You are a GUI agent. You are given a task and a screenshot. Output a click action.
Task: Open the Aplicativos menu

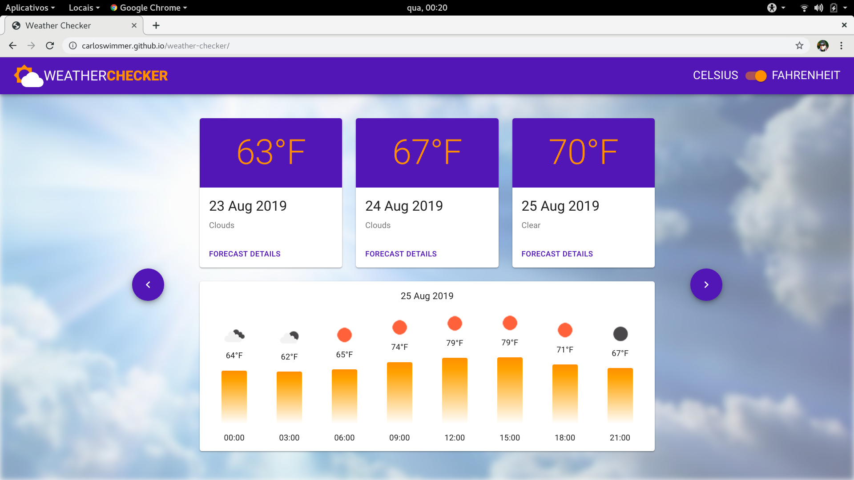pyautogui.click(x=30, y=8)
